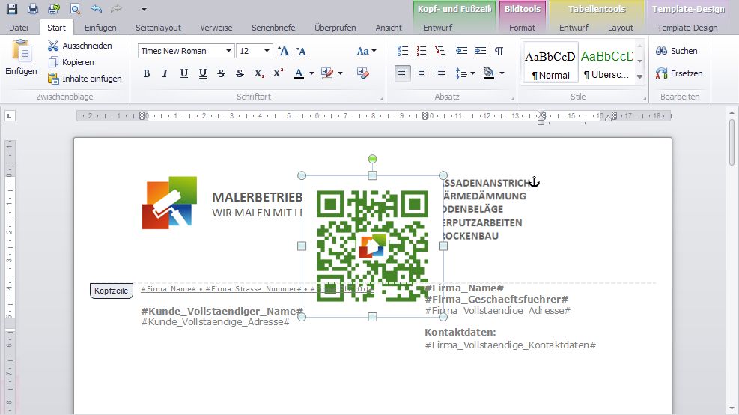Image resolution: width=739 pixels, height=415 pixels.
Task: Switch to the Ansicht tab
Action: 389,28
